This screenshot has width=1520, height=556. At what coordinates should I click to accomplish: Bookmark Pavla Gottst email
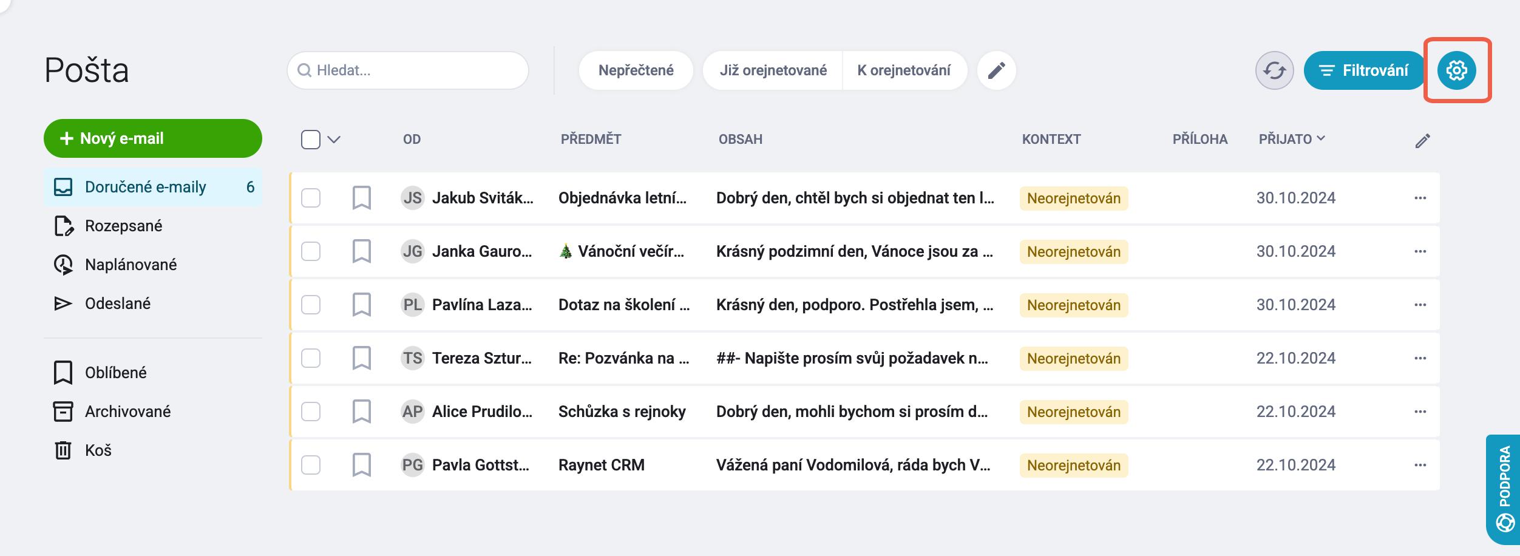click(x=362, y=465)
